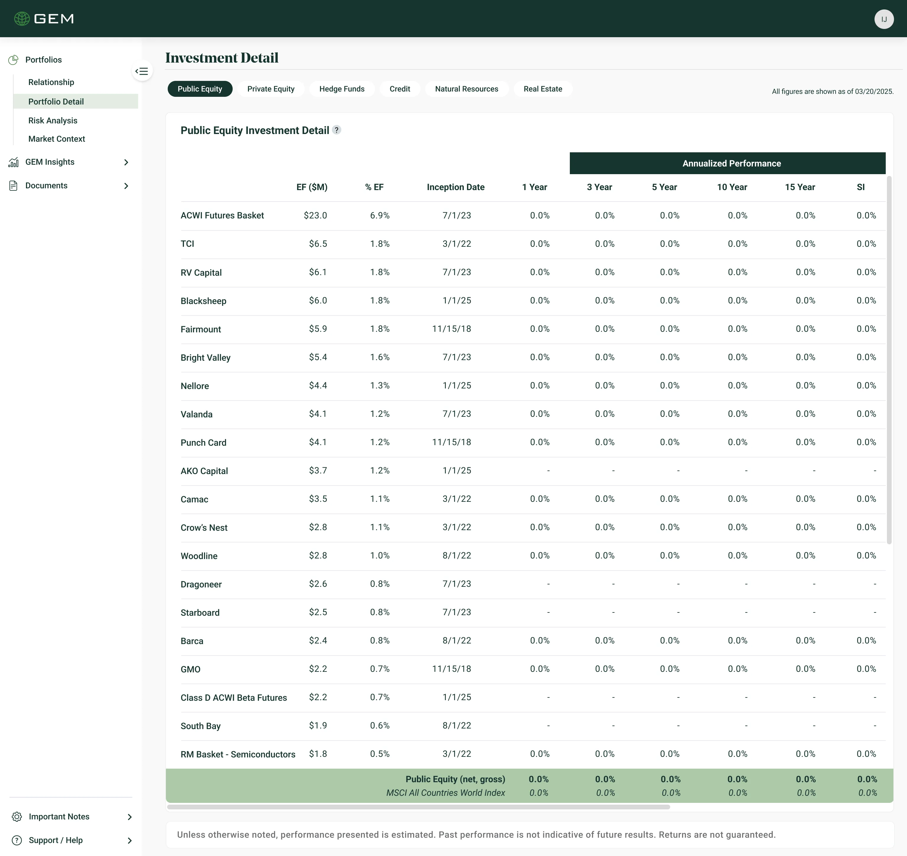Screen dimensions: 907x856
Task: Click the Punch Card row name
Action: click(204, 442)
